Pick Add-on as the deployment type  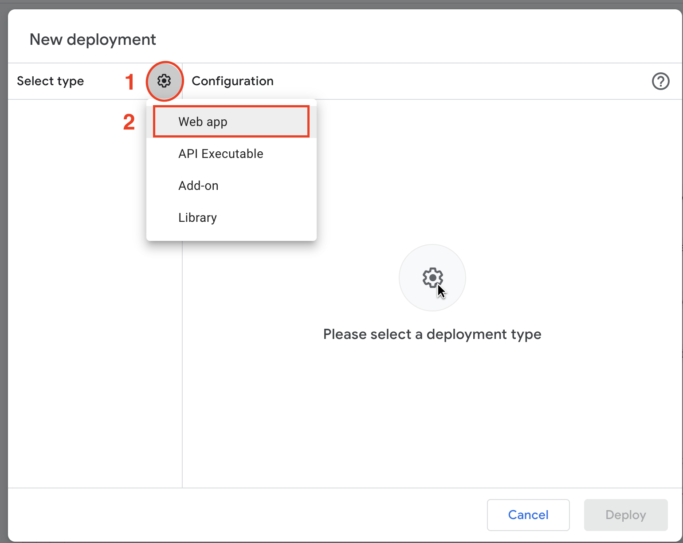tap(198, 185)
